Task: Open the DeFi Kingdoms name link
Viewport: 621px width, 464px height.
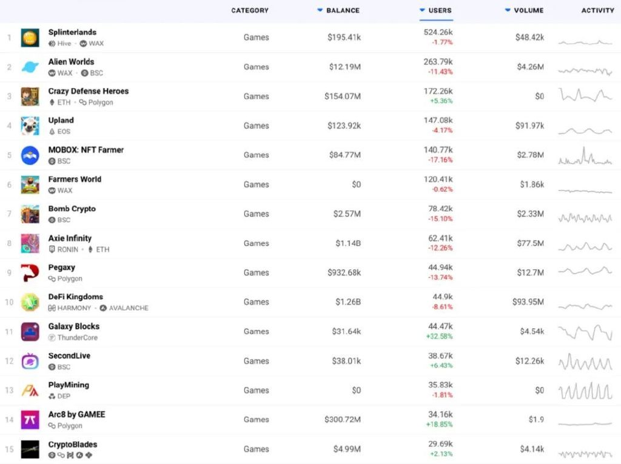Action: pos(76,297)
